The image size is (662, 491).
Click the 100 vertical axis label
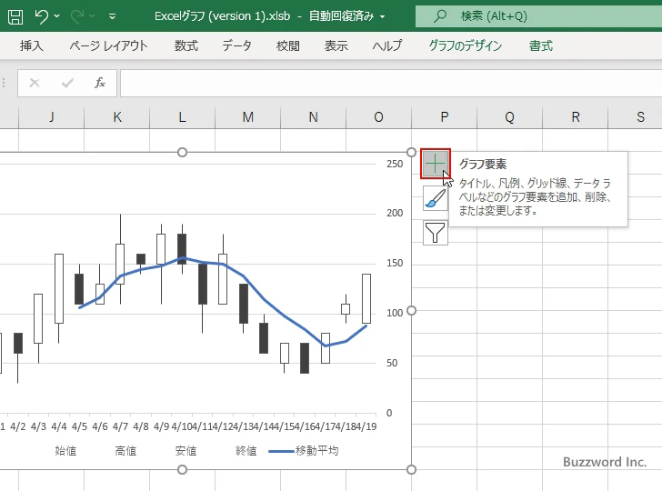pos(395,313)
